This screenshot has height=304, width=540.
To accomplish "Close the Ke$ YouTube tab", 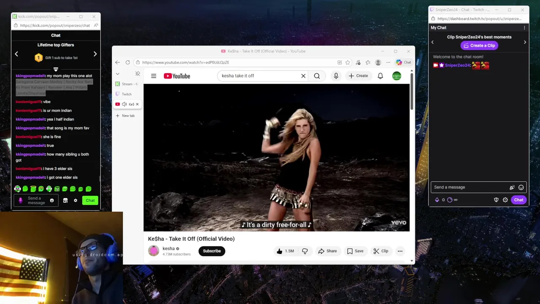I will pyautogui.click(x=137, y=104).
